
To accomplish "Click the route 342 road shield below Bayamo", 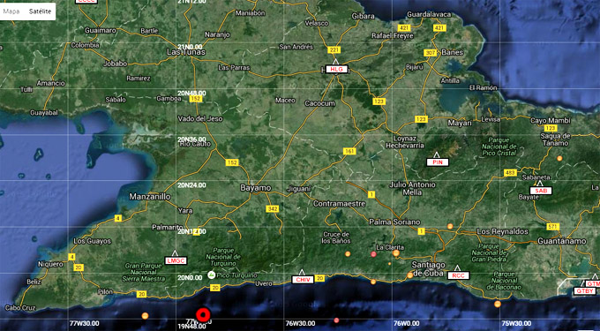I will [273, 208].
